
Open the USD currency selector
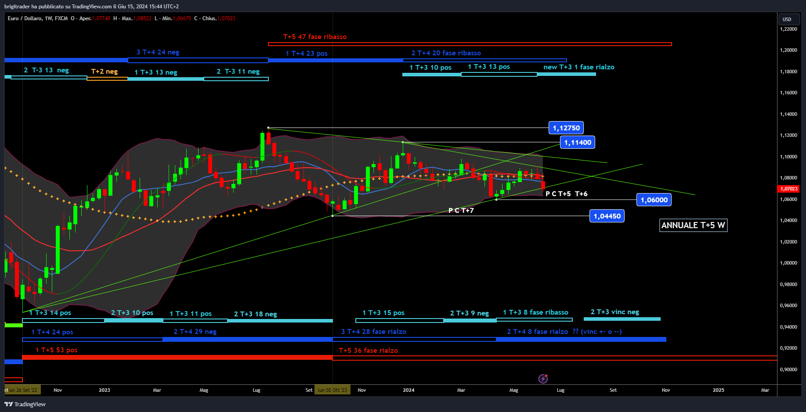point(787,19)
